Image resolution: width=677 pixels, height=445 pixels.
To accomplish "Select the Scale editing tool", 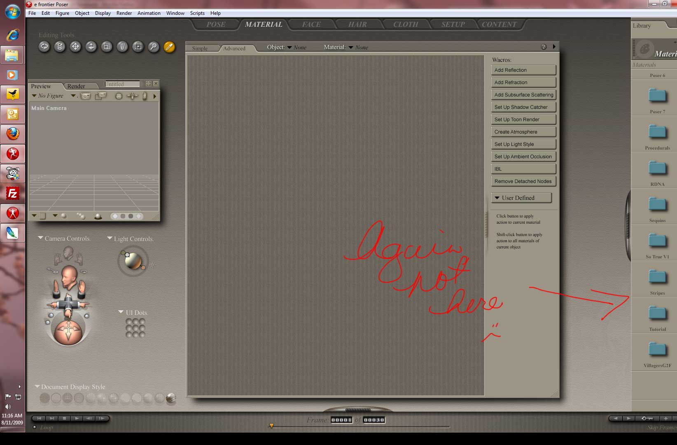I will [x=107, y=47].
